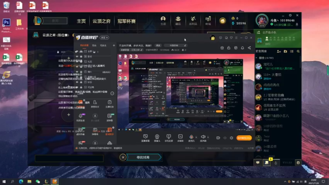The image size is (329, 185).
Task: Click new folder icon in friends list
Action: pos(285,51)
